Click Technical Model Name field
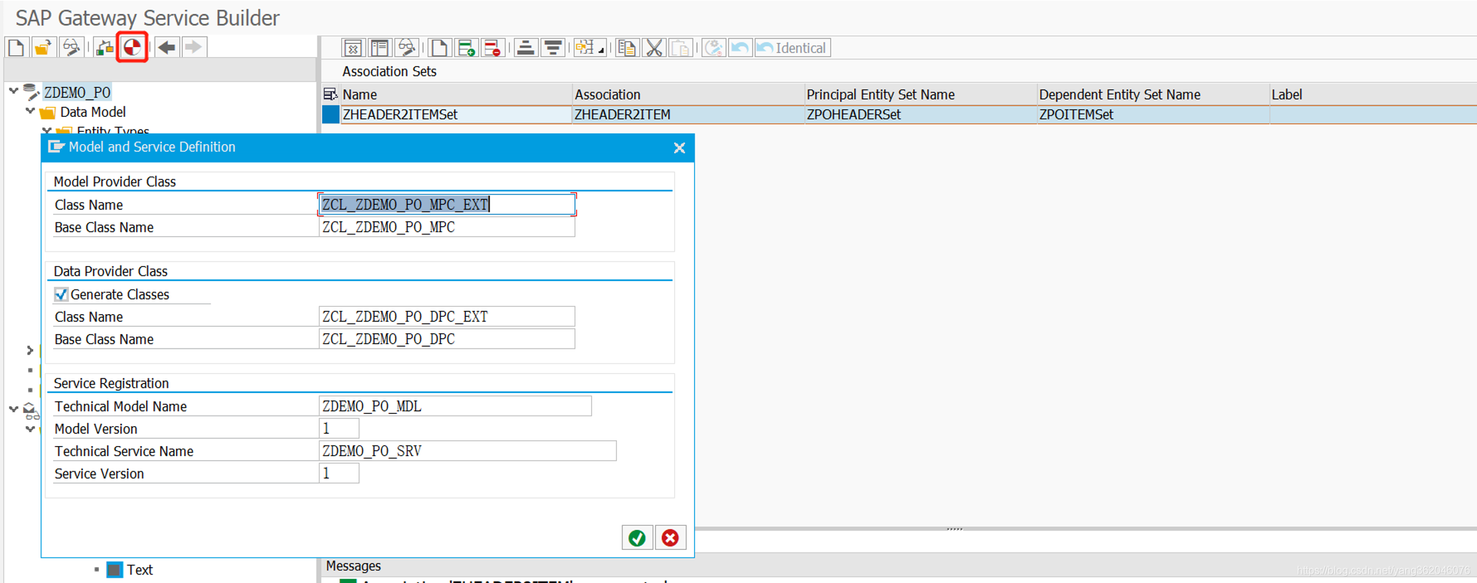This screenshot has width=1477, height=583. coord(455,406)
